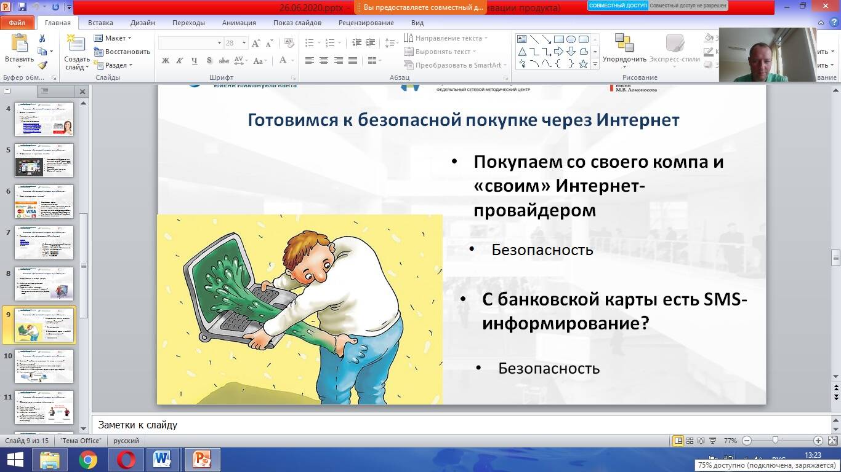Select slide 6 thumbnail with VISA logo
841x472 pixels.
[44, 202]
